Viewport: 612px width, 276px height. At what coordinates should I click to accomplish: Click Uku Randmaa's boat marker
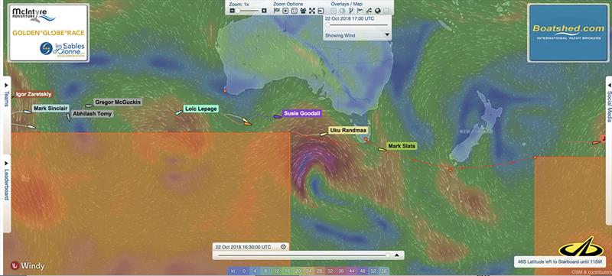324,134
